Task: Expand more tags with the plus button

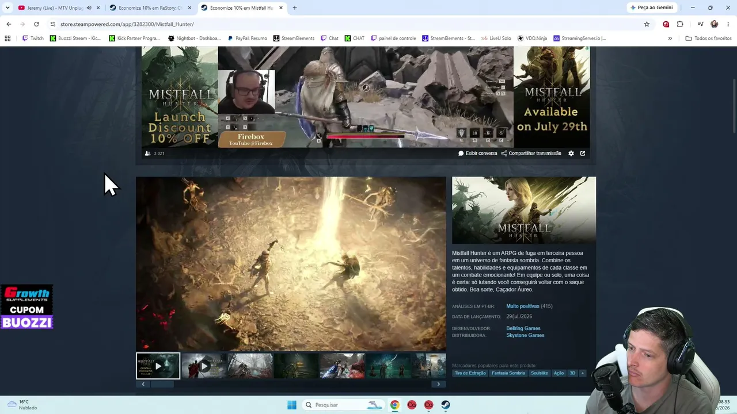Action: (x=582, y=373)
